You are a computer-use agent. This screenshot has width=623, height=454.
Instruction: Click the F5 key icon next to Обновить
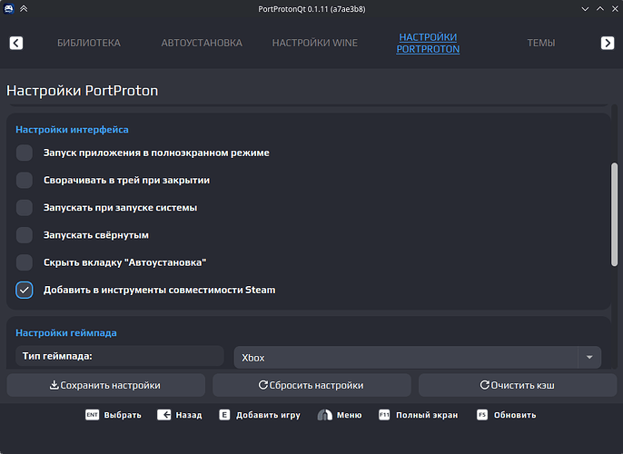pyautogui.click(x=482, y=415)
